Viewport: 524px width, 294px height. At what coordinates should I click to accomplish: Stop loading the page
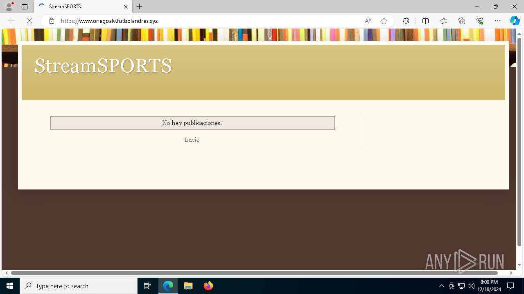point(29,21)
